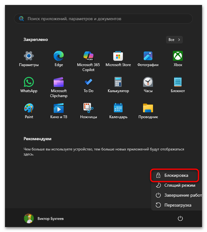The height and width of the screenshot is (232, 207).
Task: Open the Параметры settings app
Action: point(29,59)
